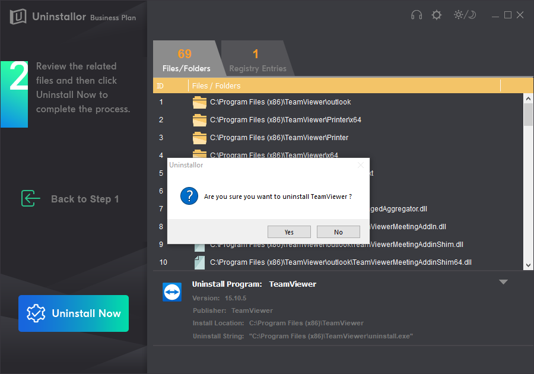
Task: Close the Uninstallor main window
Action: 520,15
